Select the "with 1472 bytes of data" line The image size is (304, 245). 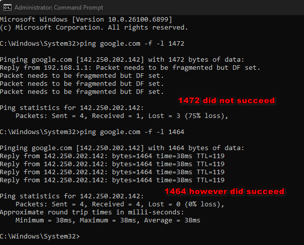tap(122, 60)
